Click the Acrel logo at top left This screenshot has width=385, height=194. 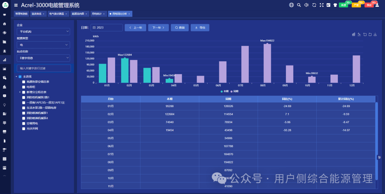coord(5,5)
